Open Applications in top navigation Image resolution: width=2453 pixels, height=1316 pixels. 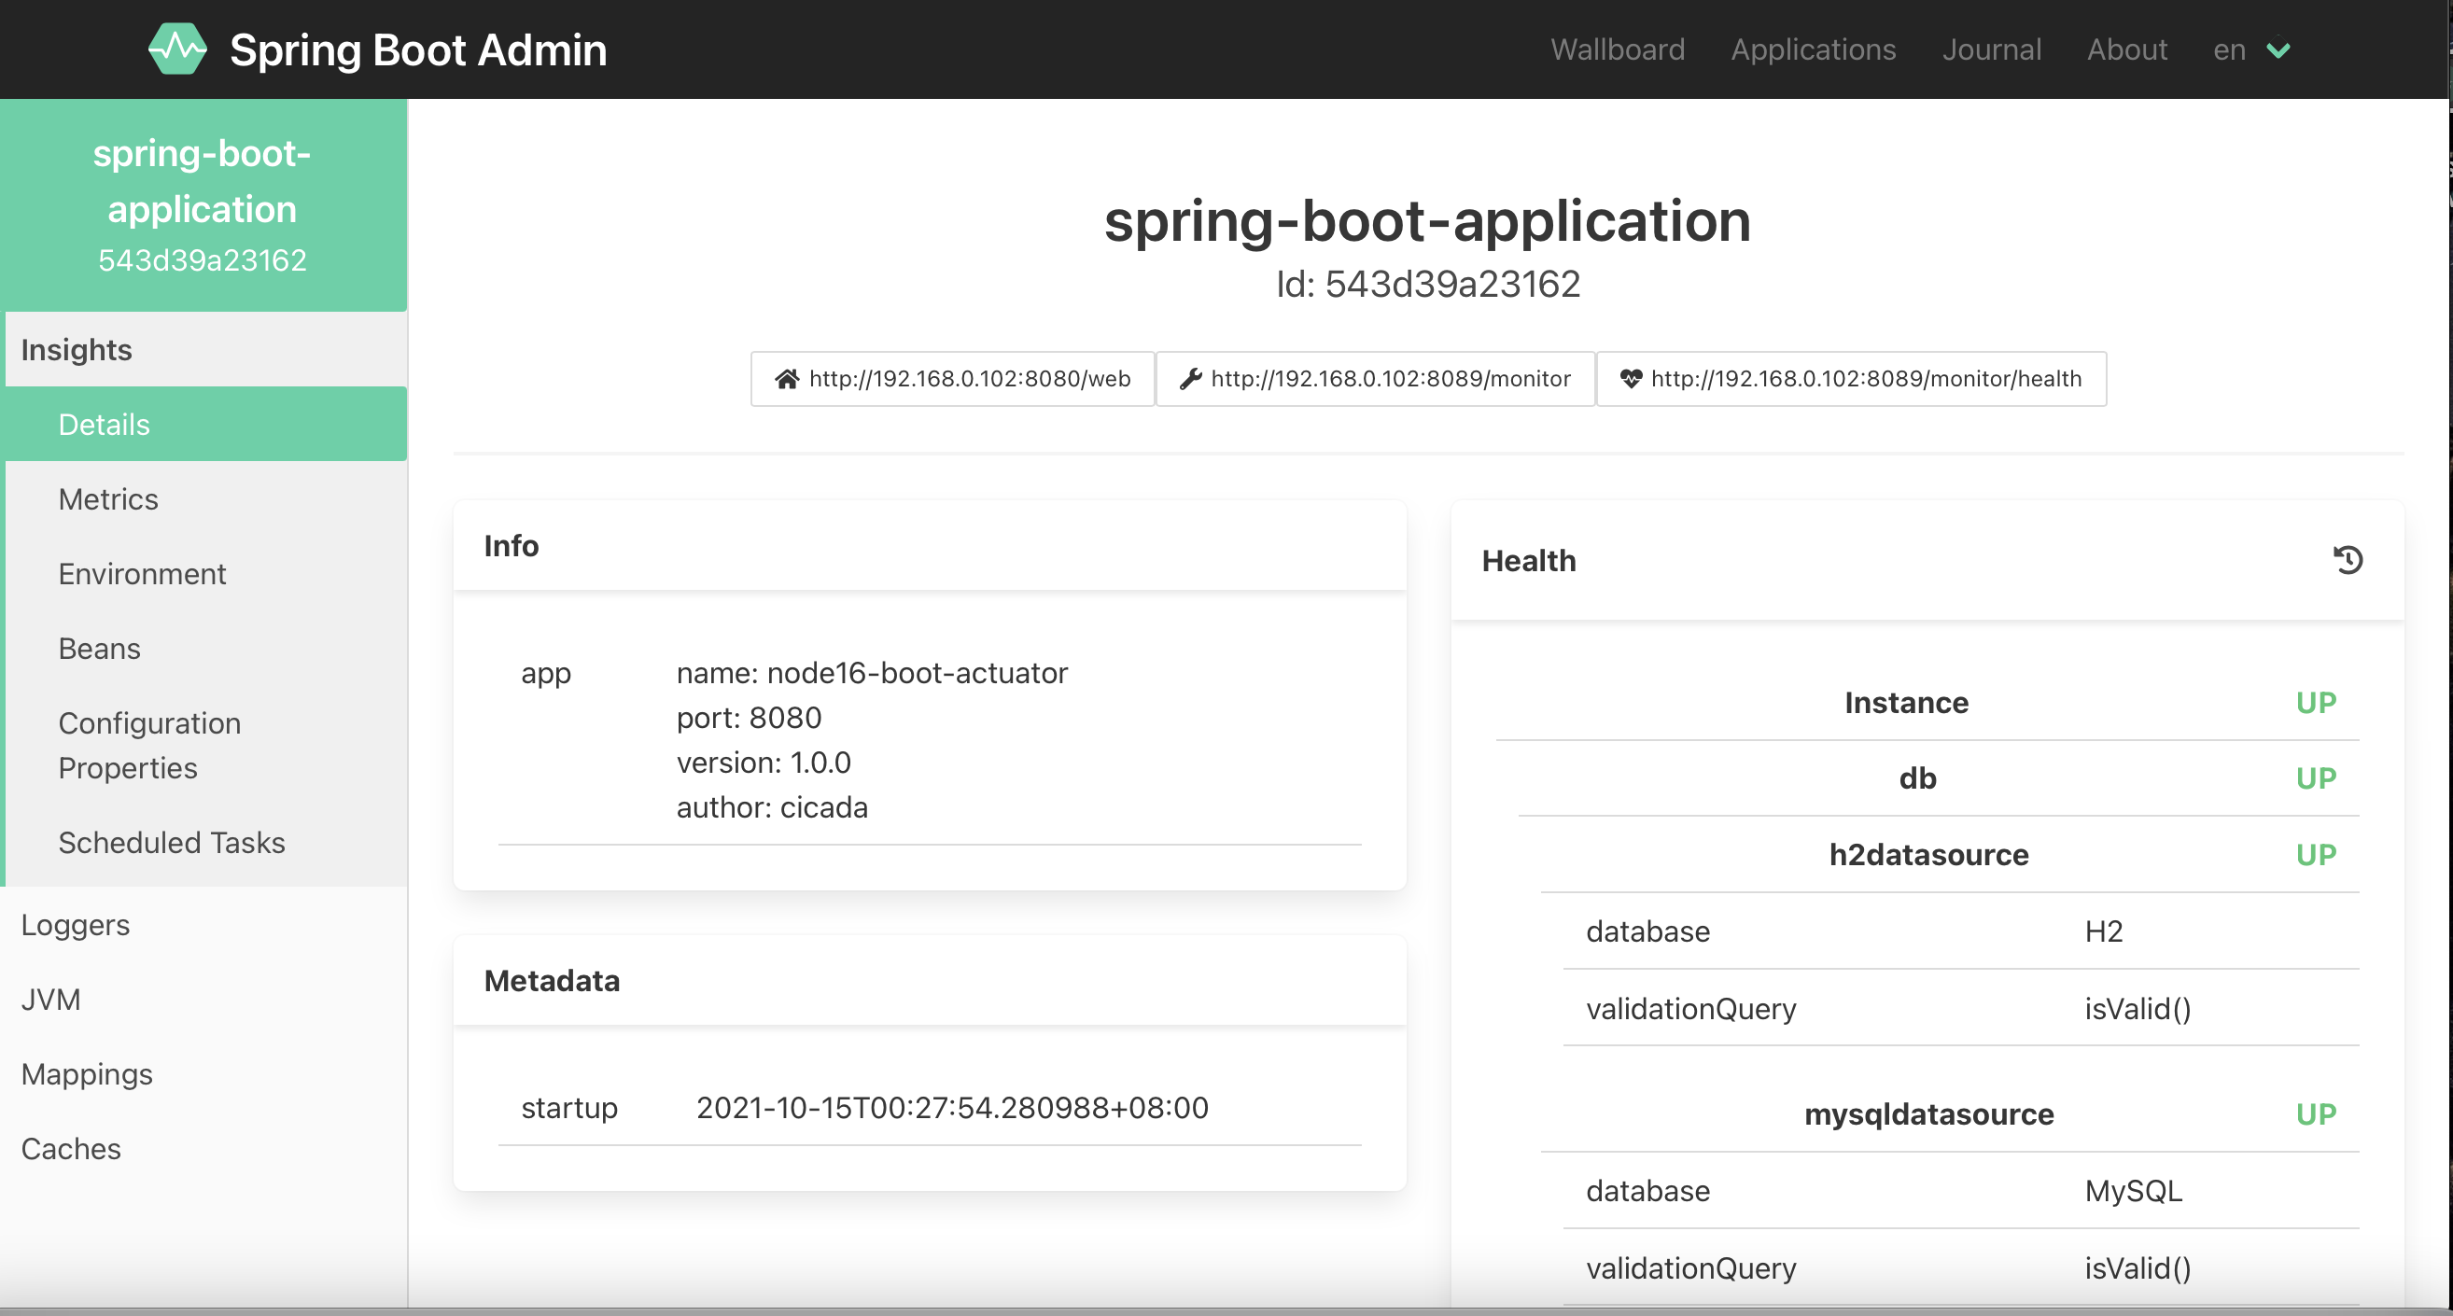1813,49
